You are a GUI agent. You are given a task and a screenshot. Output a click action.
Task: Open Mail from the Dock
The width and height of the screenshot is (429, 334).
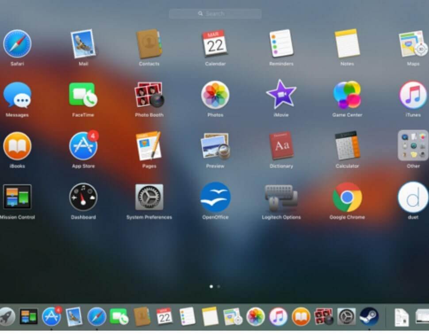click(x=74, y=317)
